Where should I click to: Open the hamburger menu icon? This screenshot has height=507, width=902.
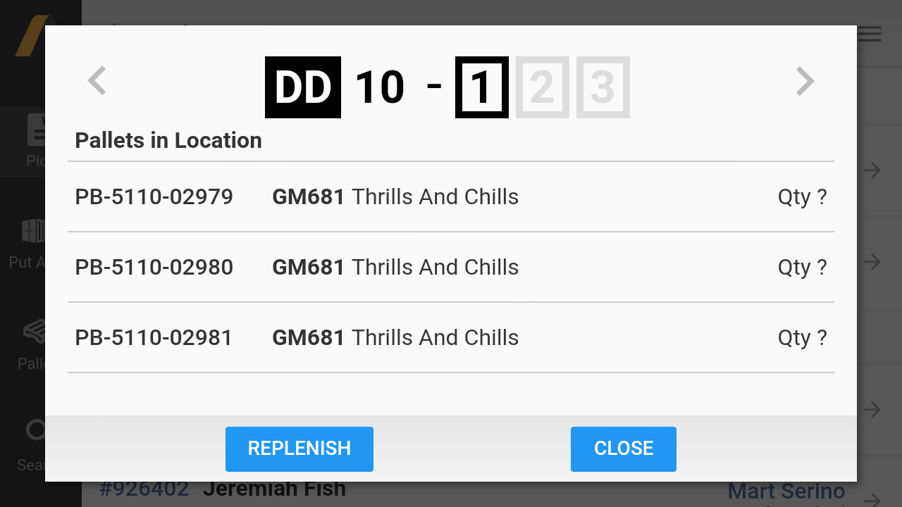pyautogui.click(x=870, y=34)
